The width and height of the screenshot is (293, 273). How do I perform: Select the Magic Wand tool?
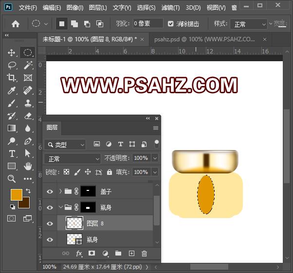[x=28, y=65]
